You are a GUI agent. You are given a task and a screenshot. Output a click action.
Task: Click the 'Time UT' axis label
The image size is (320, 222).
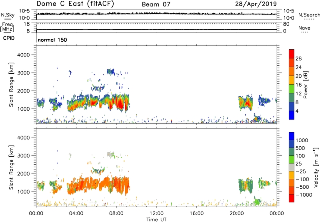(156, 220)
